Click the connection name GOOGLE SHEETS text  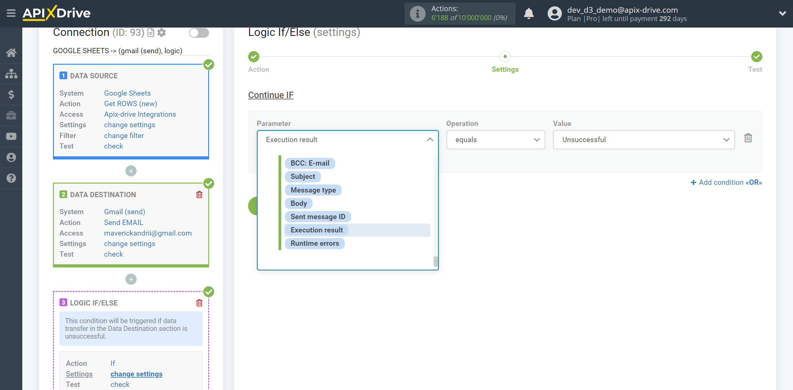pyautogui.click(x=117, y=51)
